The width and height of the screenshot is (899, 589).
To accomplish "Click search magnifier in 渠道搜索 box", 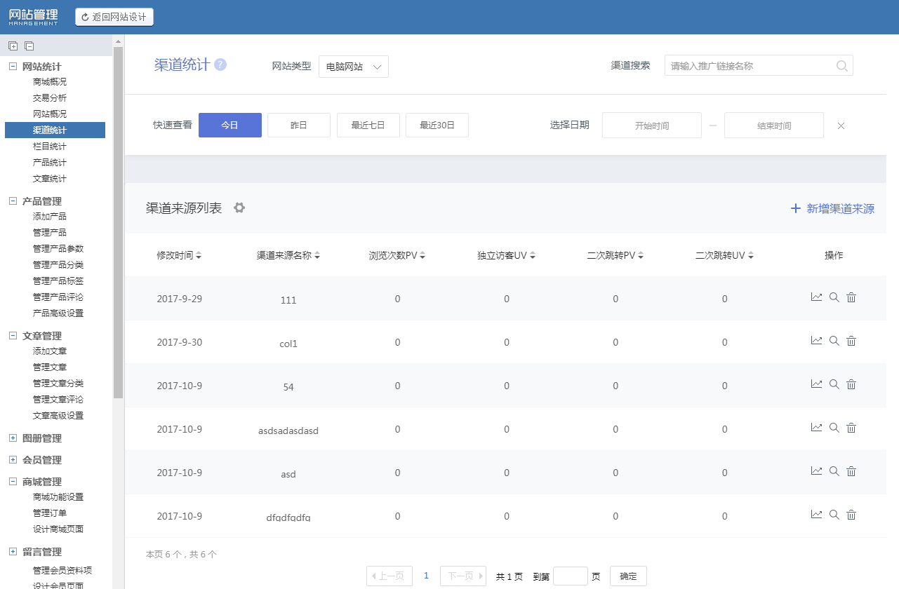I will (842, 66).
